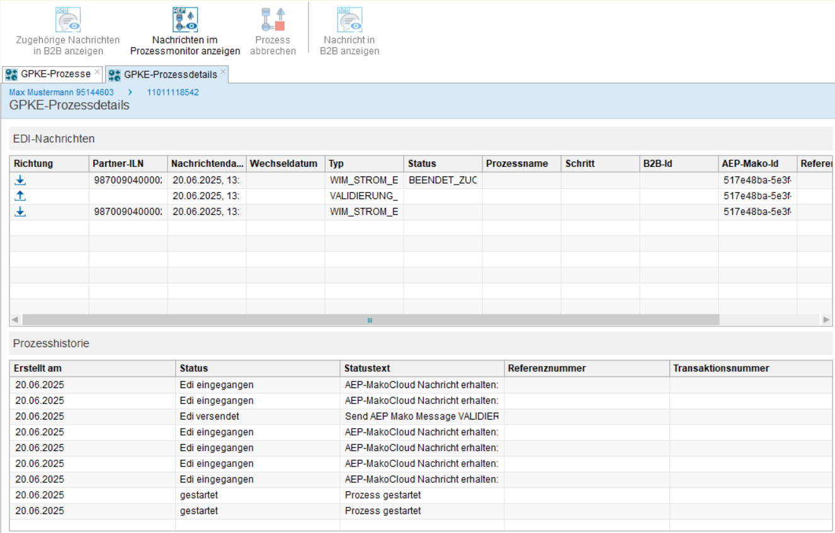Select the BEENDET_ZUC status cell

[x=443, y=180]
